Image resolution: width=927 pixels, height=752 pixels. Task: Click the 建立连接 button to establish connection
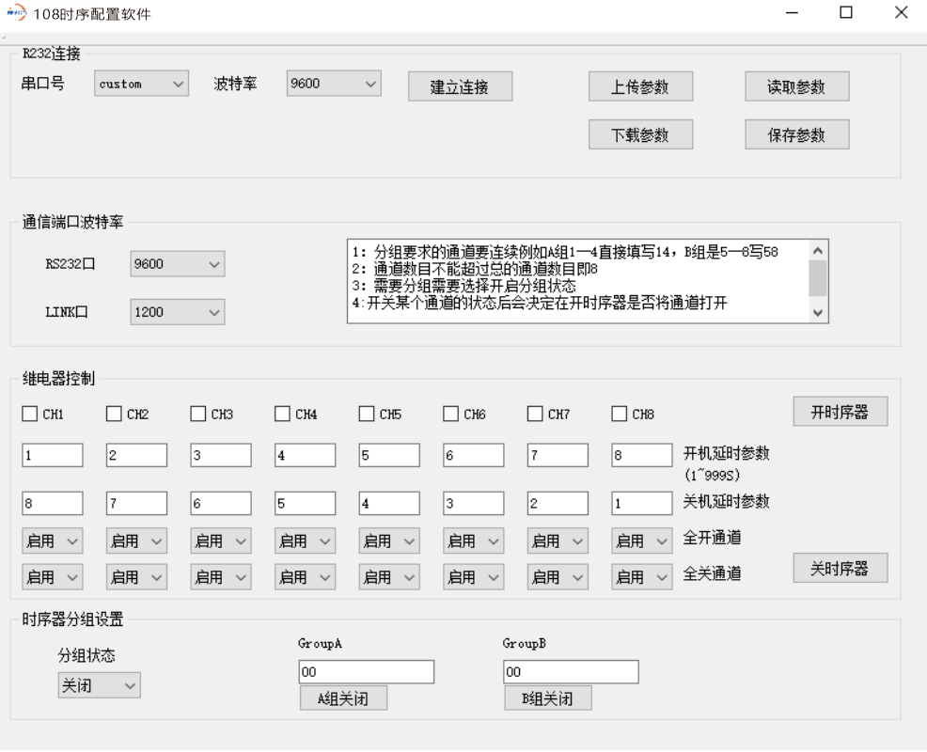click(x=460, y=86)
